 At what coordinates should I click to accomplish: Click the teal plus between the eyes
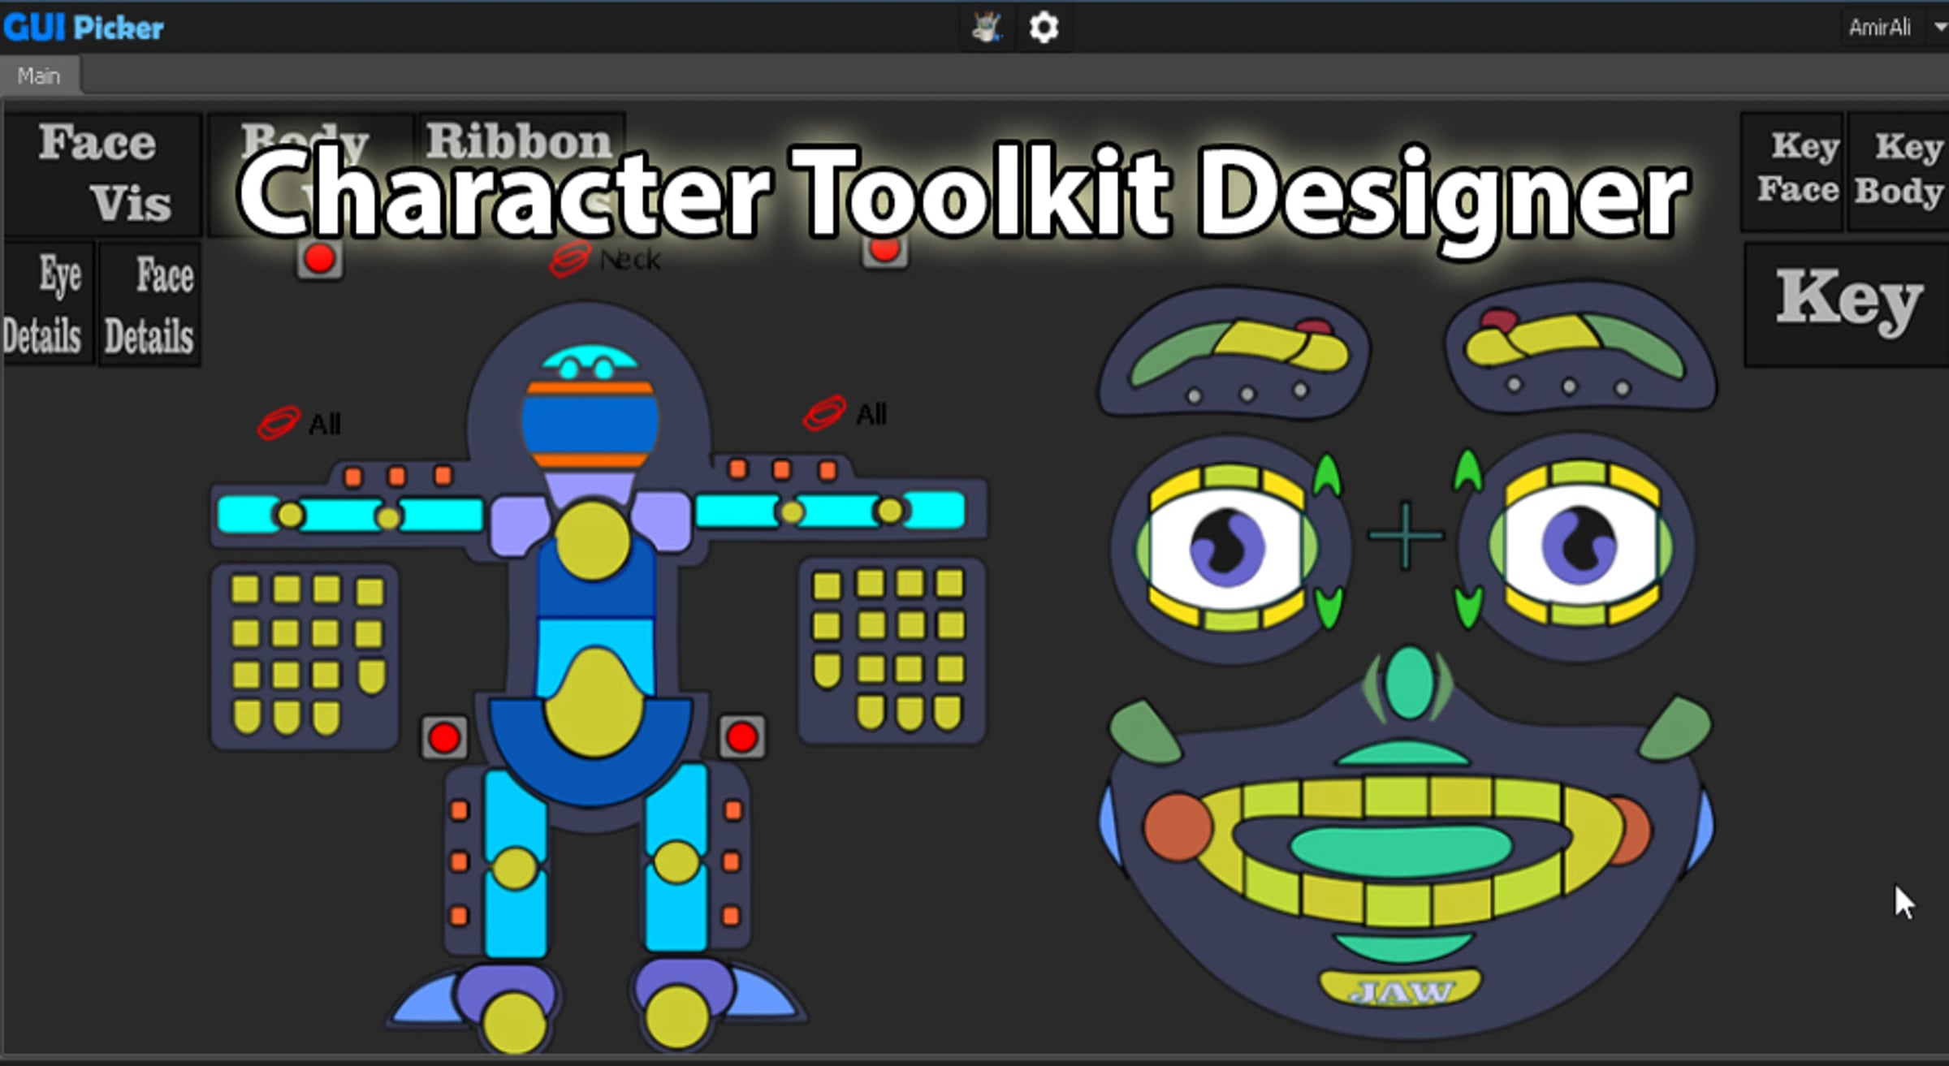pyautogui.click(x=1406, y=536)
